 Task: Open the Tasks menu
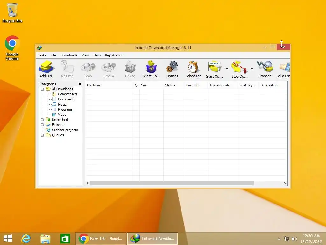[x=42, y=55]
